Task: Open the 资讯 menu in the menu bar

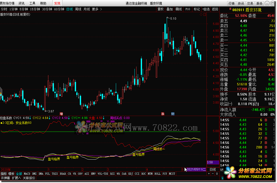Action: click(x=22, y=3)
